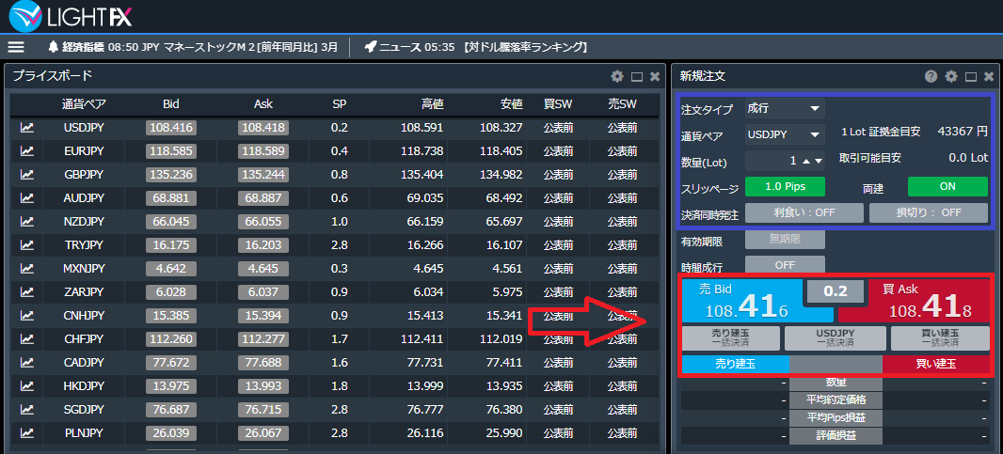Viewport: 1003px width, 454px height.
Task: Open HKDJPY chart icon
Action: [x=27, y=385]
